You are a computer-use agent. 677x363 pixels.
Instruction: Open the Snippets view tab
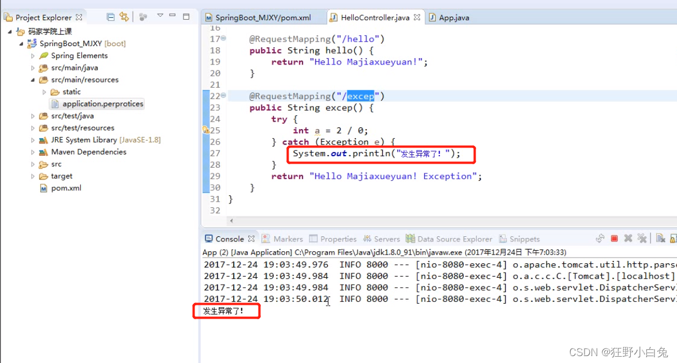point(519,239)
